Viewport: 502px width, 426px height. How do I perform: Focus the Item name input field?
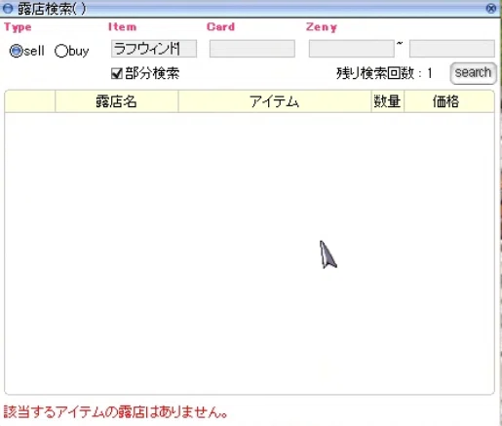(x=154, y=49)
